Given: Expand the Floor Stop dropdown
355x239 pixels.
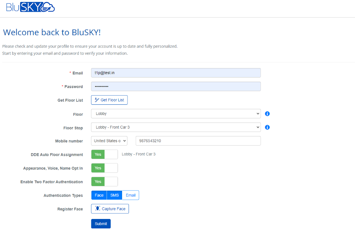Looking at the screenshot, I should [x=176, y=127].
